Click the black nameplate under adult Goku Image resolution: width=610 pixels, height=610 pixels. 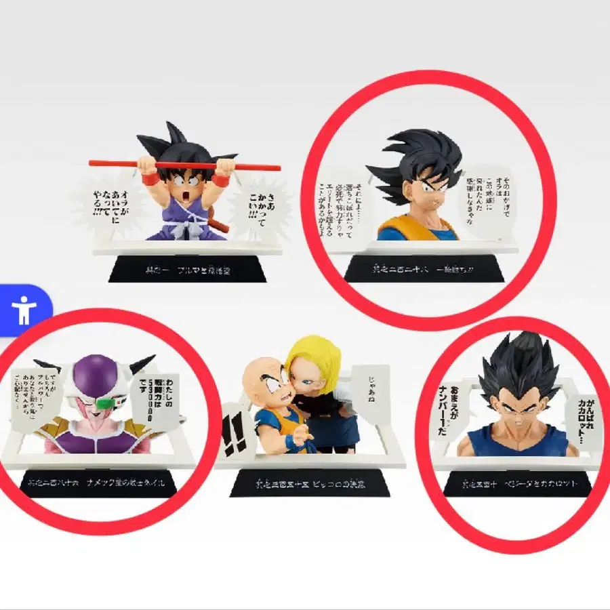(x=424, y=268)
